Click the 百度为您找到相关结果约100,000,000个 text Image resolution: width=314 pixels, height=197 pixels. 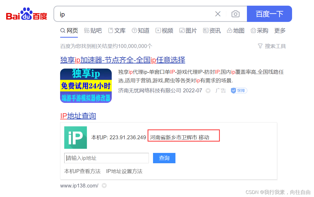pyautogui.click(x=106, y=46)
